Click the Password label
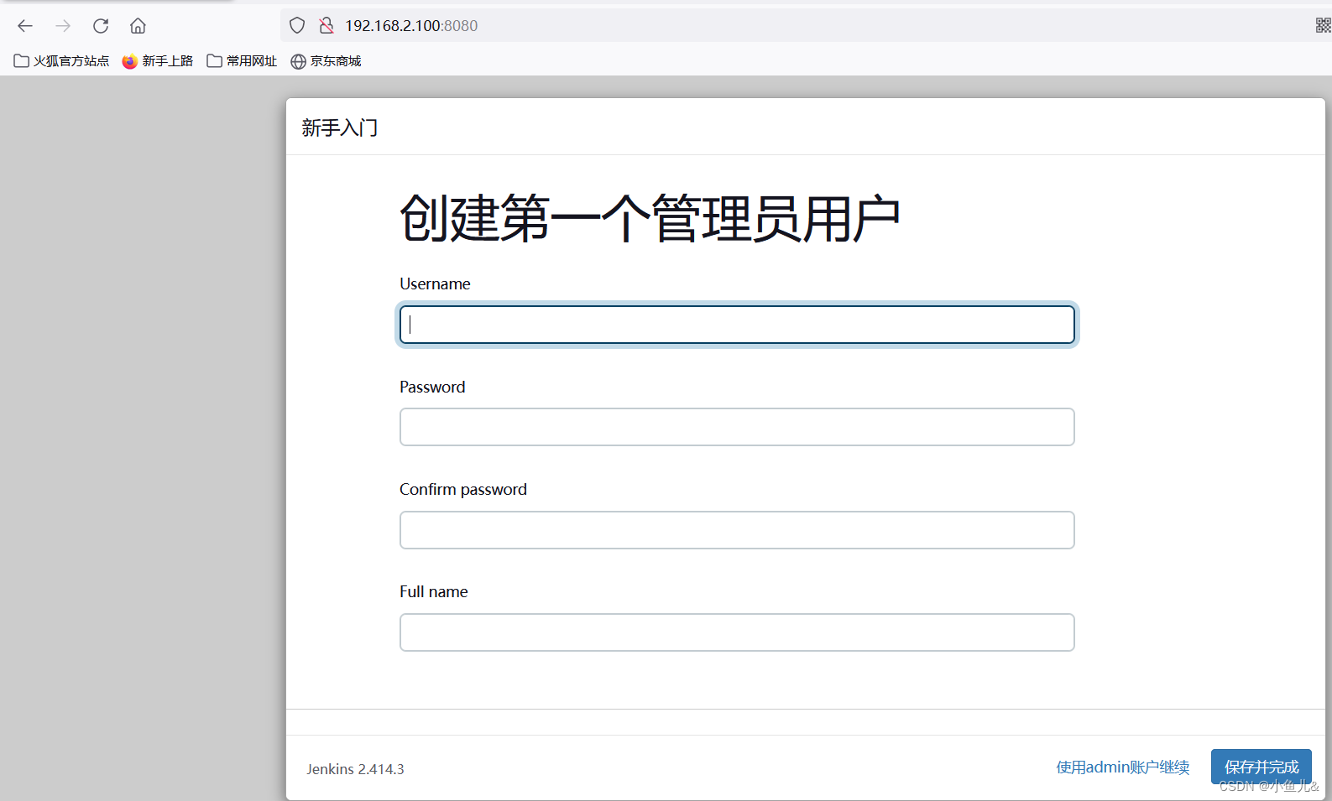Viewport: 1332px width, 801px height. (432, 387)
